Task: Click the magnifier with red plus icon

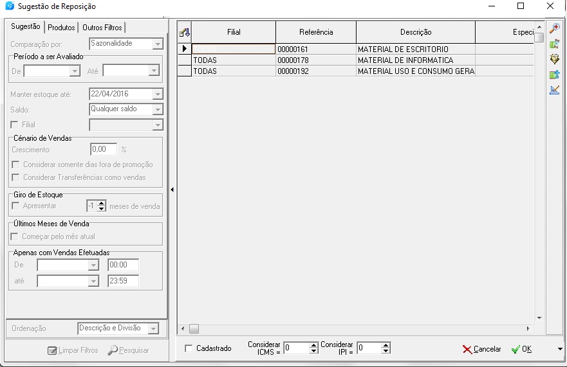Action: [554, 28]
